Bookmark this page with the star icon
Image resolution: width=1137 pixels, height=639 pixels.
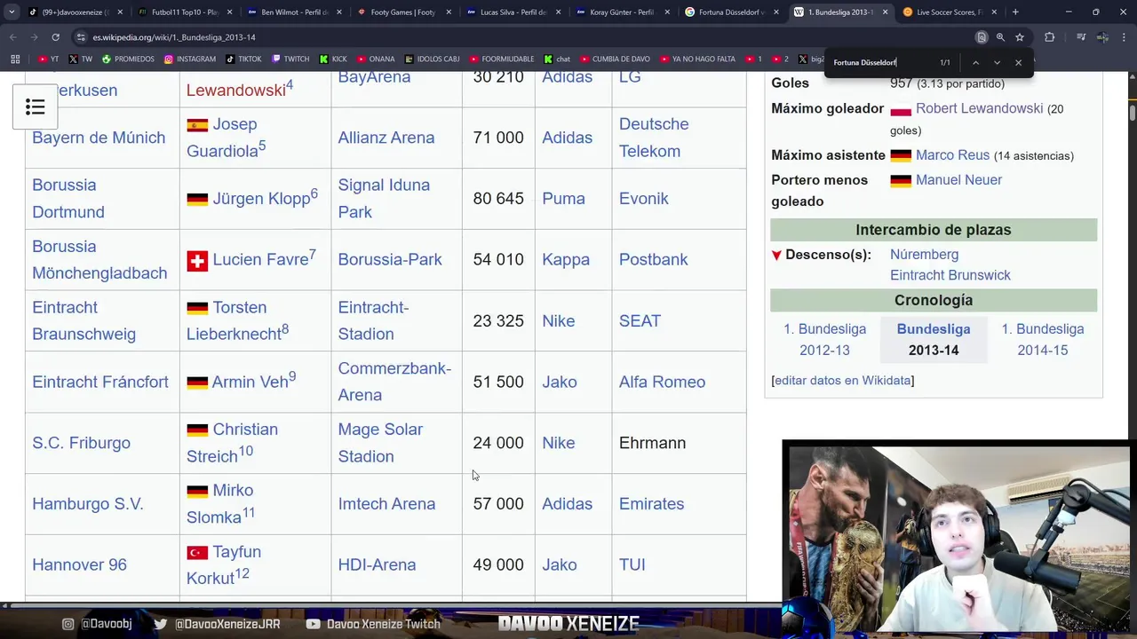[1020, 37]
